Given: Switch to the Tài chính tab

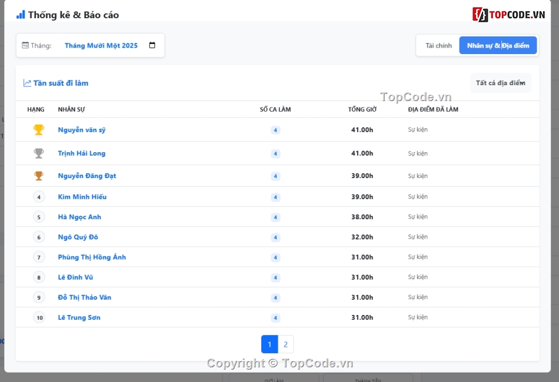Looking at the screenshot, I should click(438, 45).
